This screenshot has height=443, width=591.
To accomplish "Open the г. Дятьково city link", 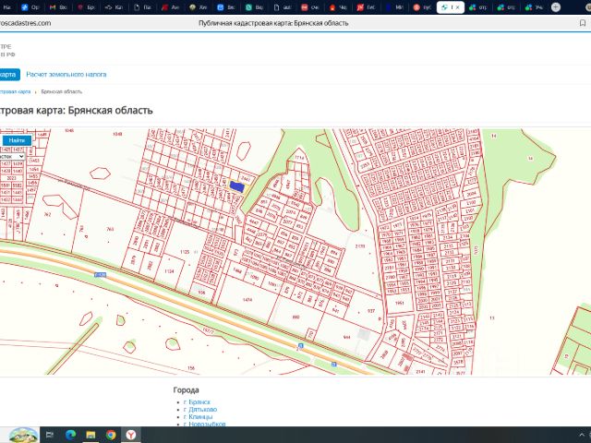I will 200,410.
